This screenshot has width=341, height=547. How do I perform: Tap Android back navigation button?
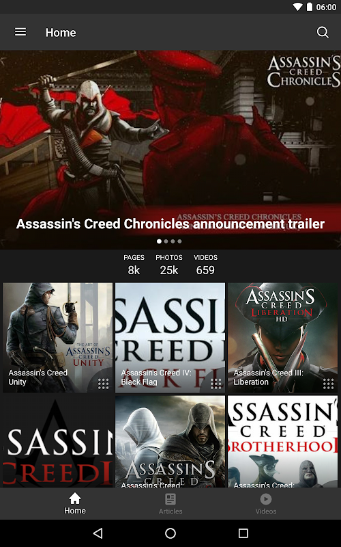pyautogui.click(x=98, y=533)
